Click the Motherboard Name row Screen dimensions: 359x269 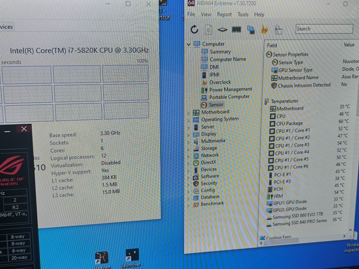pos(314,78)
